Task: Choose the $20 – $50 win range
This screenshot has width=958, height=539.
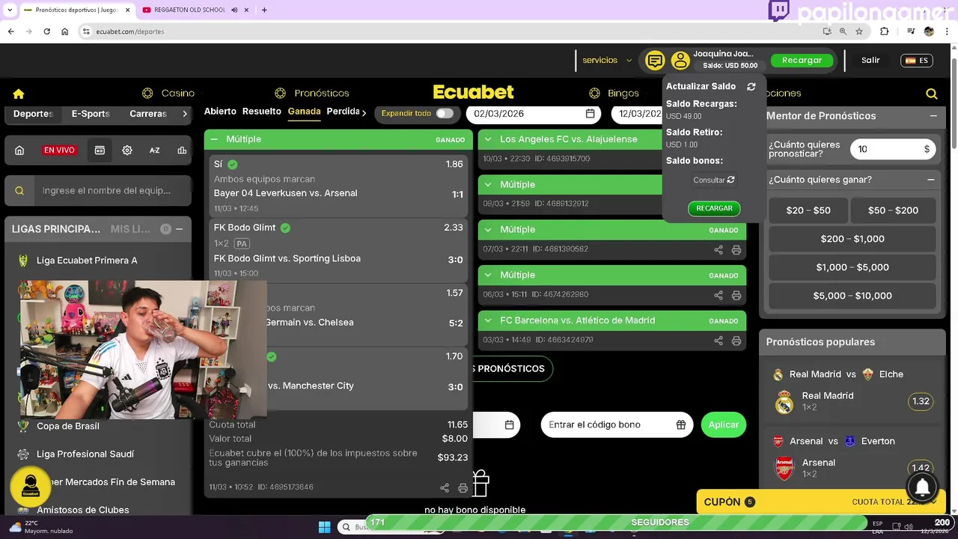Action: (x=808, y=211)
